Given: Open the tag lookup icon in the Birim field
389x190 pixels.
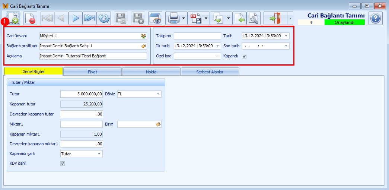Looking at the screenshot, I should pos(158,124).
